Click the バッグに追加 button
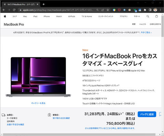Viewport: 164px width, 136px height. tap(147, 114)
